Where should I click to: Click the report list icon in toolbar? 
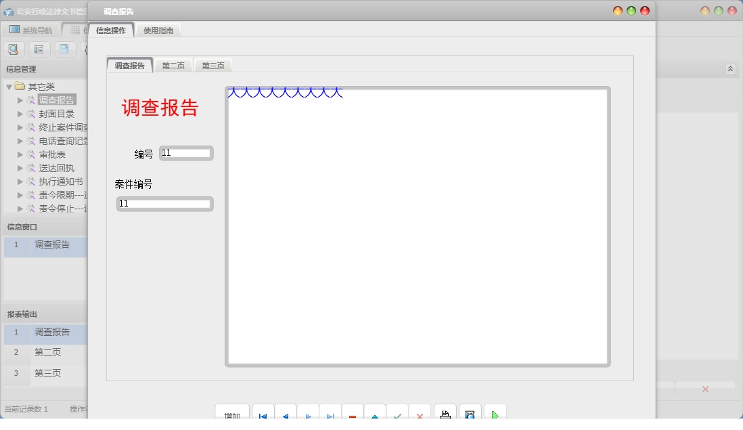(39, 49)
